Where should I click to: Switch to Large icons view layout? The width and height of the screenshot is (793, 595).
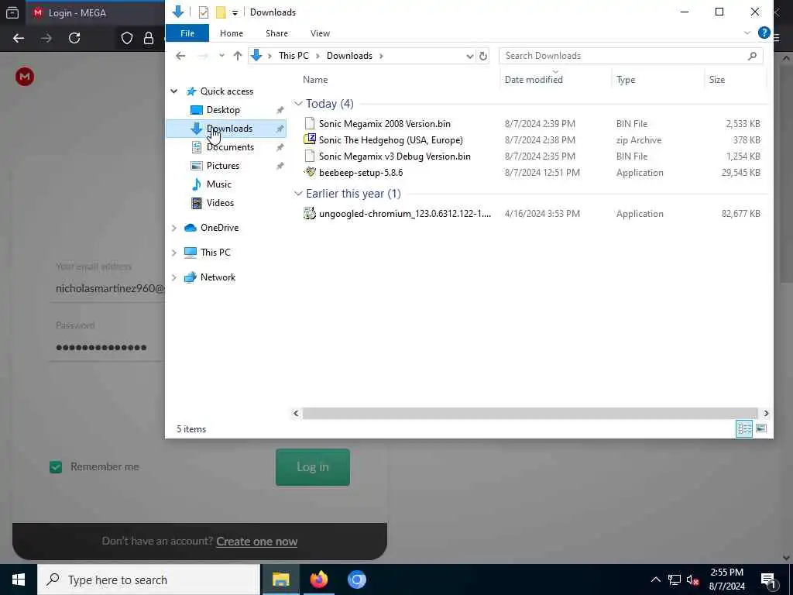pos(760,429)
